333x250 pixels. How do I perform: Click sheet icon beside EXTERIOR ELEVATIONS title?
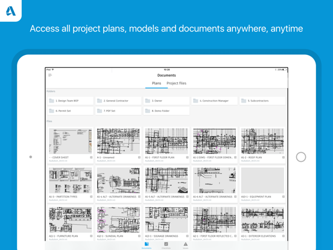point(284,236)
